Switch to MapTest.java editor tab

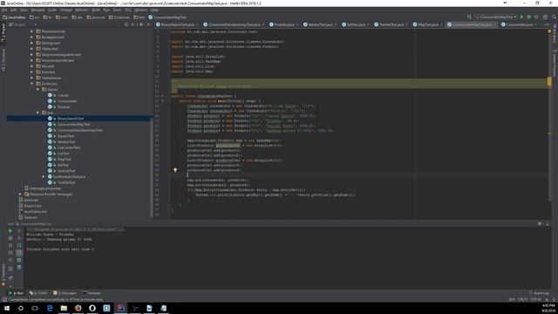427,24
